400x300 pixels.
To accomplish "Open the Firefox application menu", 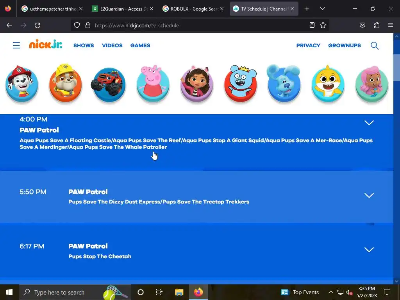I will pyautogui.click(x=391, y=25).
